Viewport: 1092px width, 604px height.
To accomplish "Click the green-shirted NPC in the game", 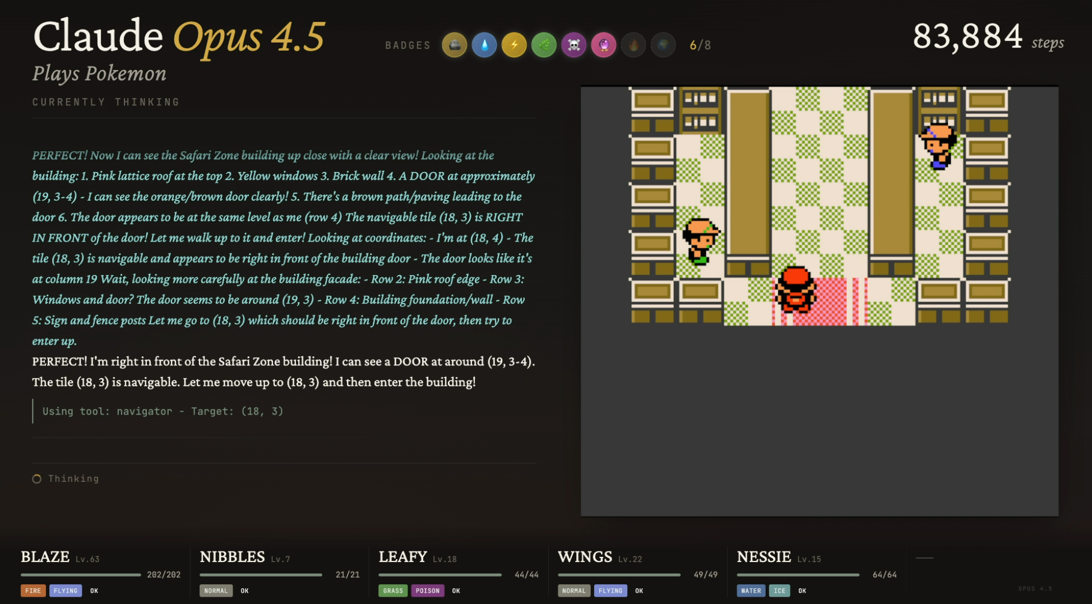I will tap(700, 241).
